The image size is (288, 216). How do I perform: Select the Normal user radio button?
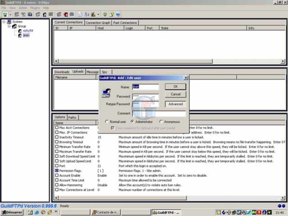click(107, 121)
